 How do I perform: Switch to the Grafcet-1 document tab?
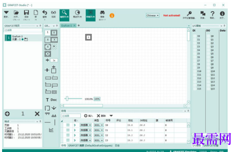pos(66,25)
